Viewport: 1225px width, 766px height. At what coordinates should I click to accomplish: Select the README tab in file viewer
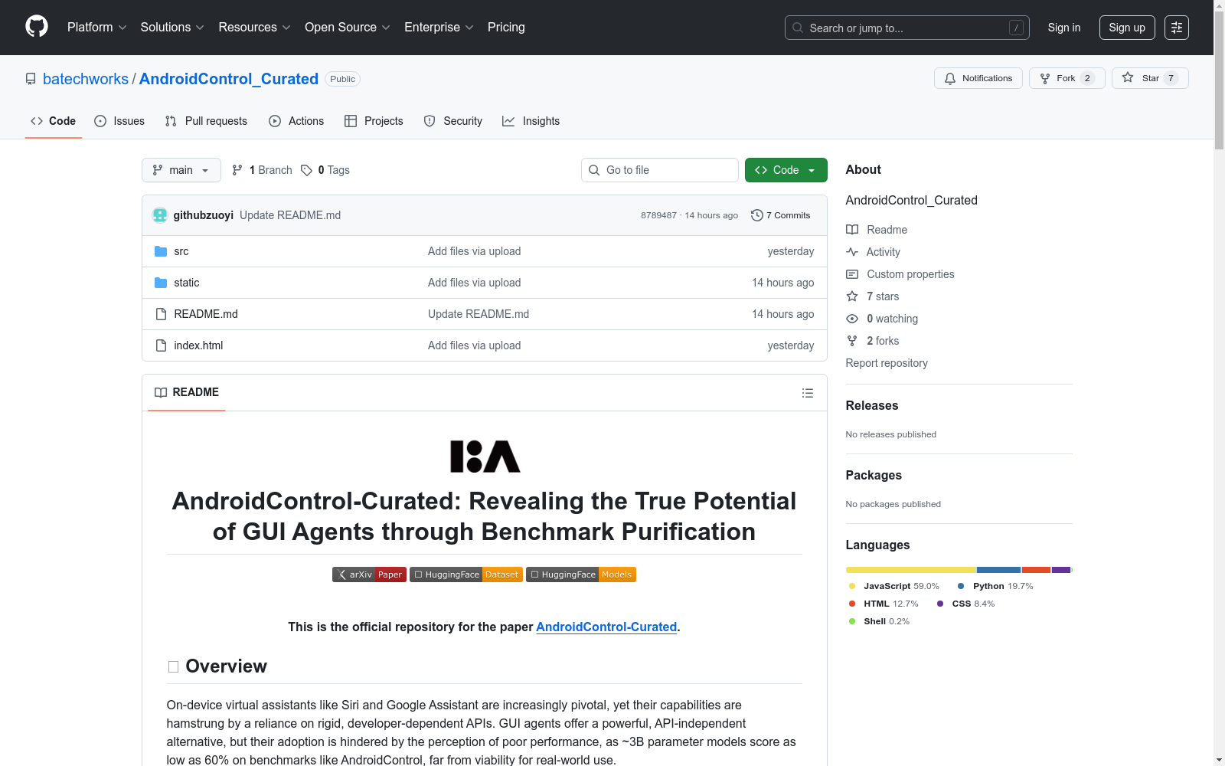click(187, 392)
